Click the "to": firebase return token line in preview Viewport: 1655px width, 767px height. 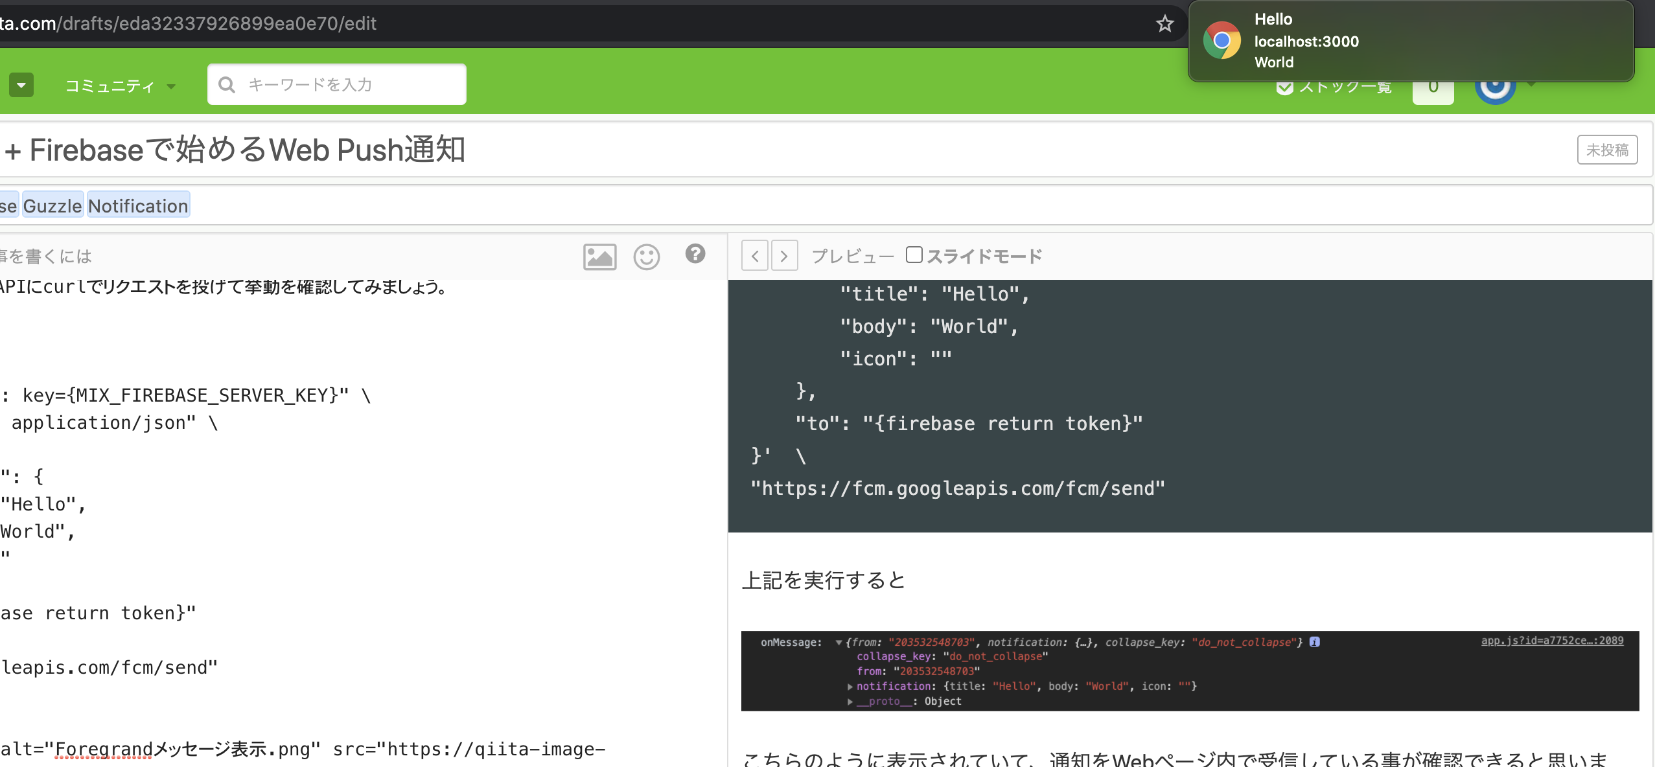click(969, 423)
